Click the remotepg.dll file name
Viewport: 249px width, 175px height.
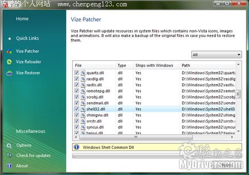tap(98, 91)
